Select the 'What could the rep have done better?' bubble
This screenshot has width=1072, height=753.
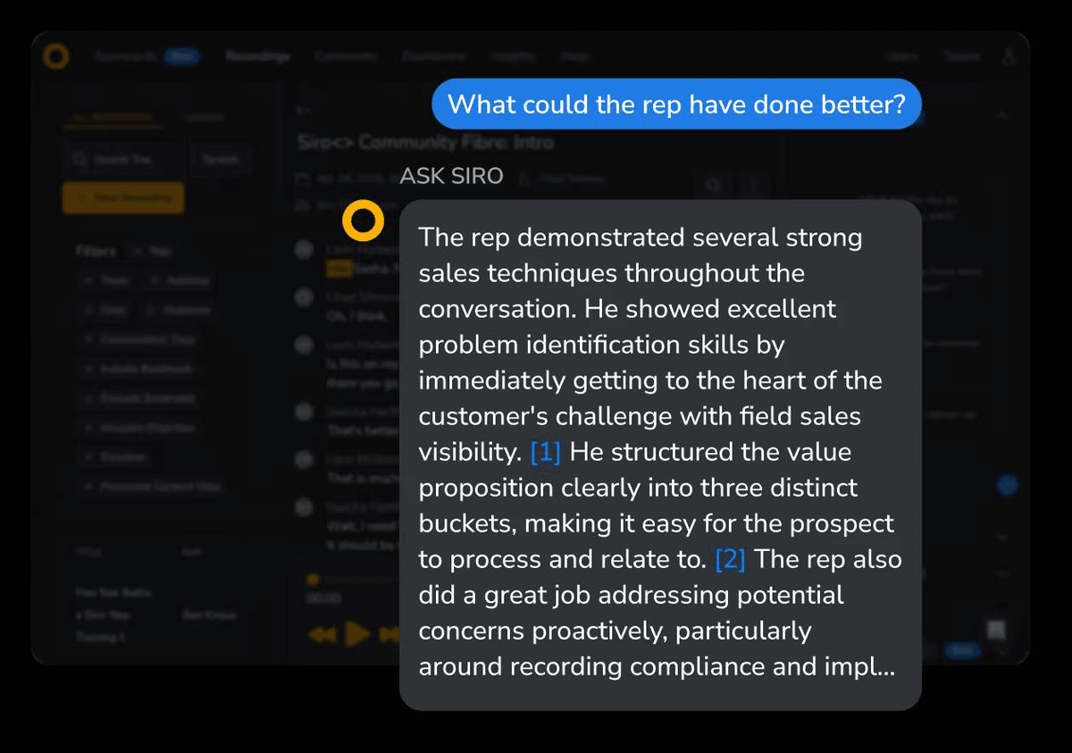(x=676, y=104)
